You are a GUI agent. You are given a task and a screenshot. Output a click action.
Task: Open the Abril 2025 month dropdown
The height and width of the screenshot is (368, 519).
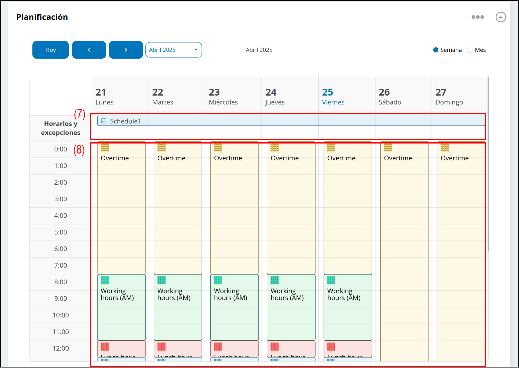(x=173, y=50)
